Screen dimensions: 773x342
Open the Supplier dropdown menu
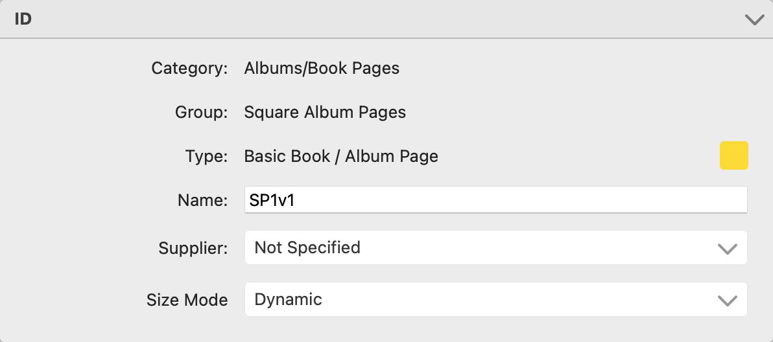click(495, 247)
